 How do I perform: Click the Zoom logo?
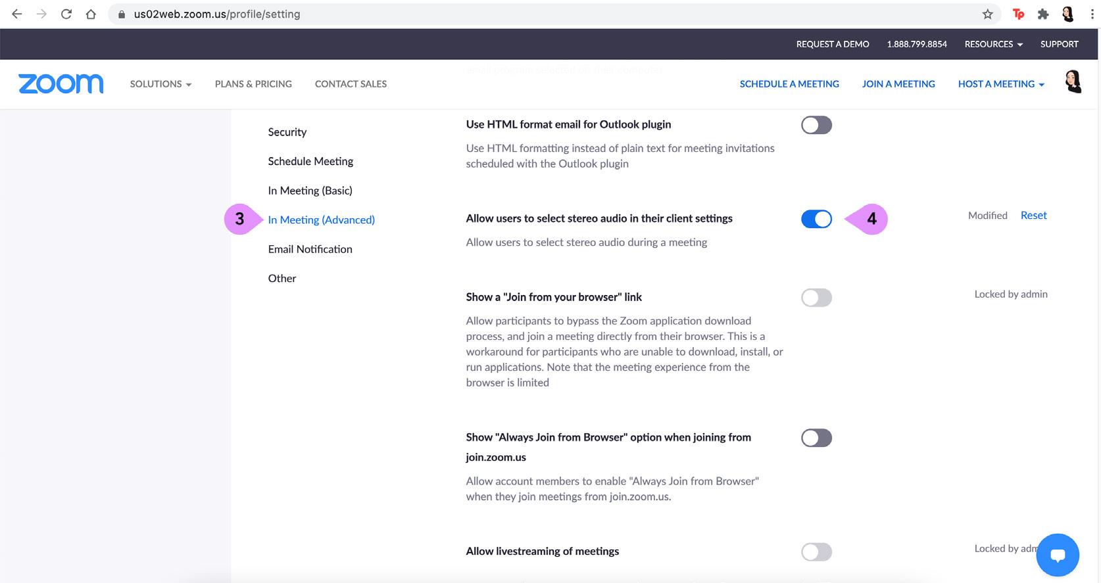click(61, 83)
